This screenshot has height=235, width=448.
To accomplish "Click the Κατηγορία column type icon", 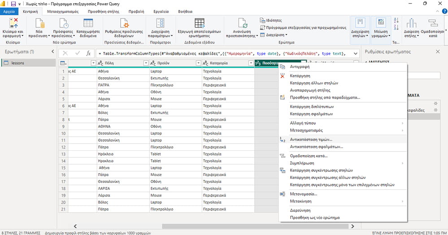I will click(x=205, y=63).
